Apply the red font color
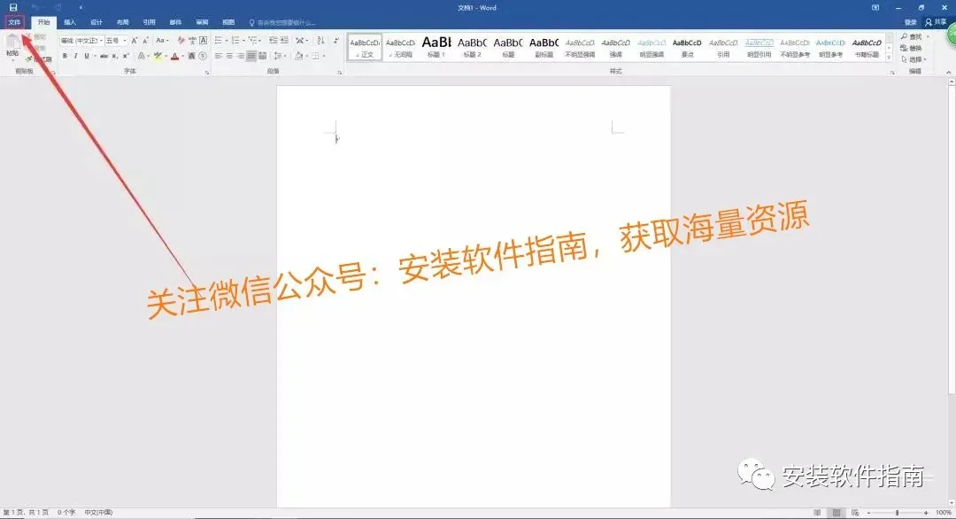Screen dimensions: 956x519 174,56
